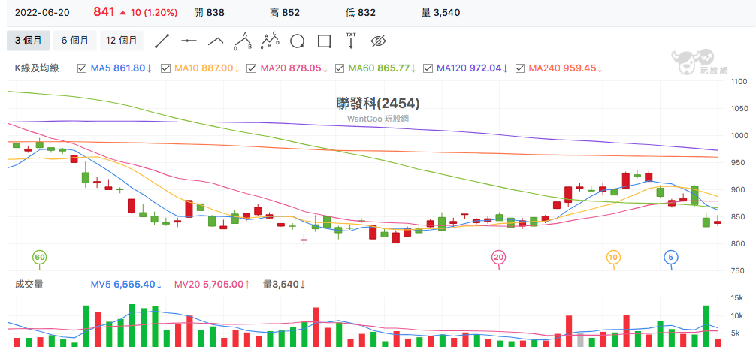
Task: Click the price 841 in header
Action: (x=104, y=13)
